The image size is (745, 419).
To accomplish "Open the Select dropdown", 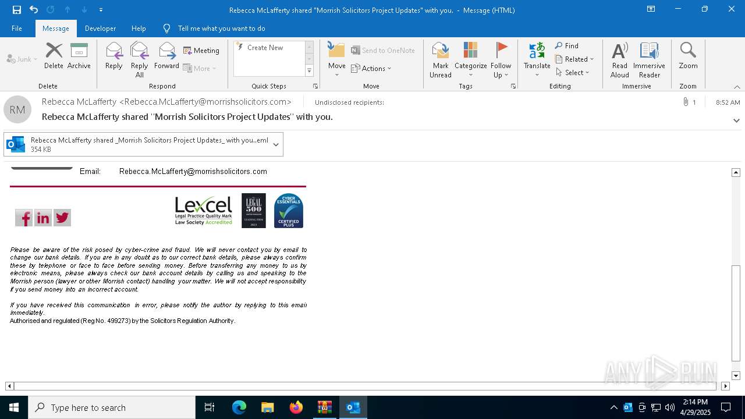I will point(573,73).
